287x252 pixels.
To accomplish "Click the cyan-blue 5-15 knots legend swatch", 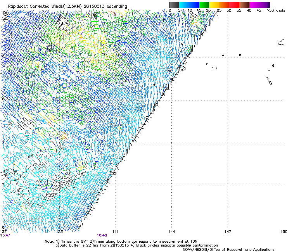I will [x=189, y=5].
